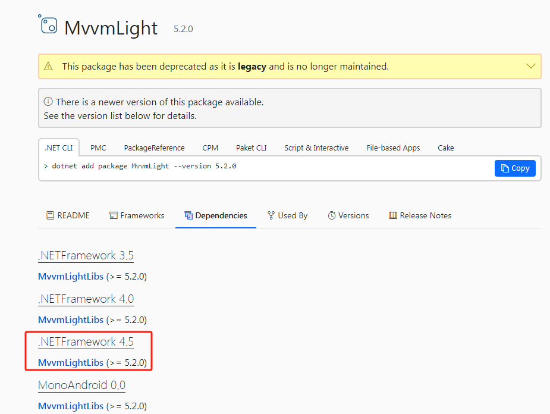Image resolution: width=550 pixels, height=414 pixels.
Task: Copy the dotnet add package command
Action: pos(515,168)
